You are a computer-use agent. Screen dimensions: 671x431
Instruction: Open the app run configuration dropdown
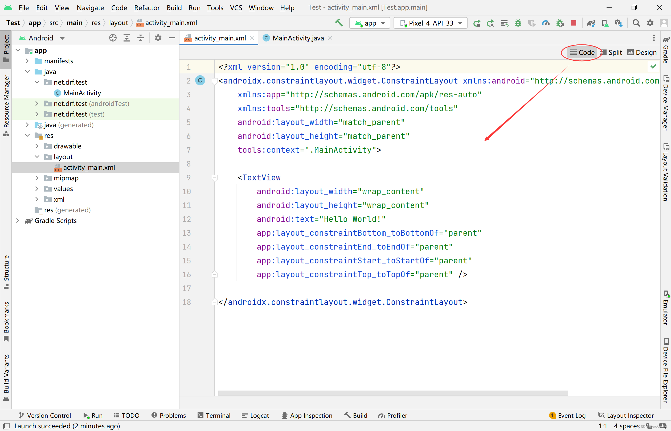click(x=370, y=23)
